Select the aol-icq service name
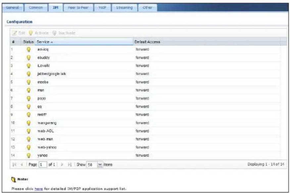Screen dimensions: 290x193 point(43,49)
